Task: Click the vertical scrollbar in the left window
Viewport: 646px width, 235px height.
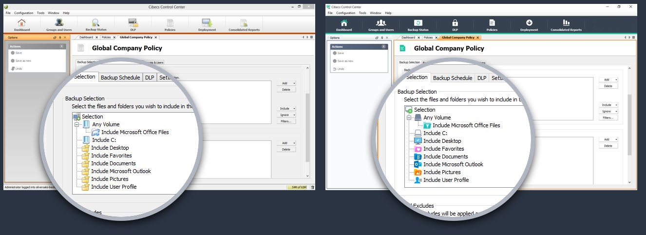Action: (307, 127)
